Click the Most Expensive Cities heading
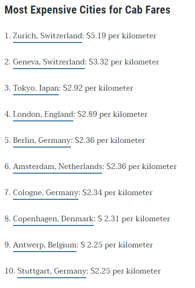Image resolution: width=195 pixels, height=288 pixels. point(87,10)
